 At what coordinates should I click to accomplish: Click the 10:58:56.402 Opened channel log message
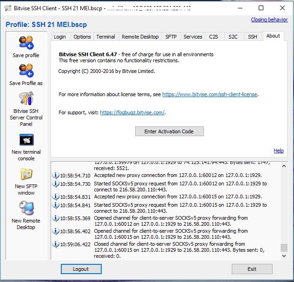pyautogui.click(x=171, y=234)
